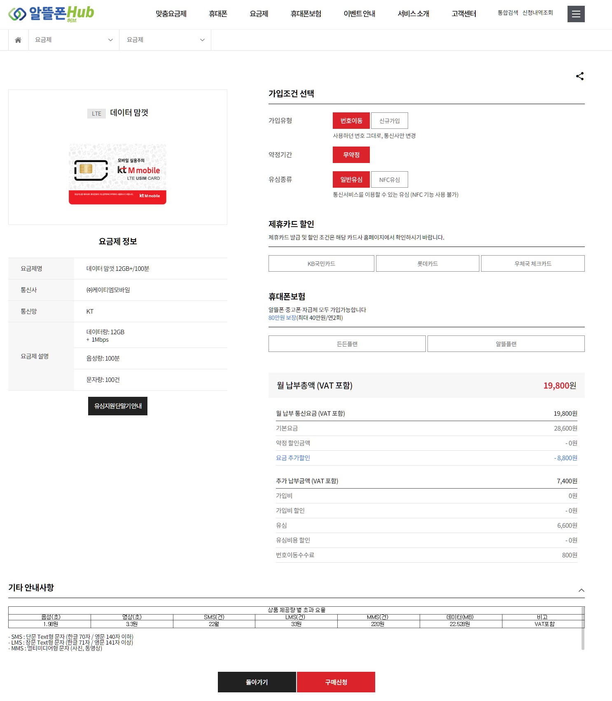This screenshot has height=701, width=612.
Task: Select 신규가입 subscription type
Action: 389,121
